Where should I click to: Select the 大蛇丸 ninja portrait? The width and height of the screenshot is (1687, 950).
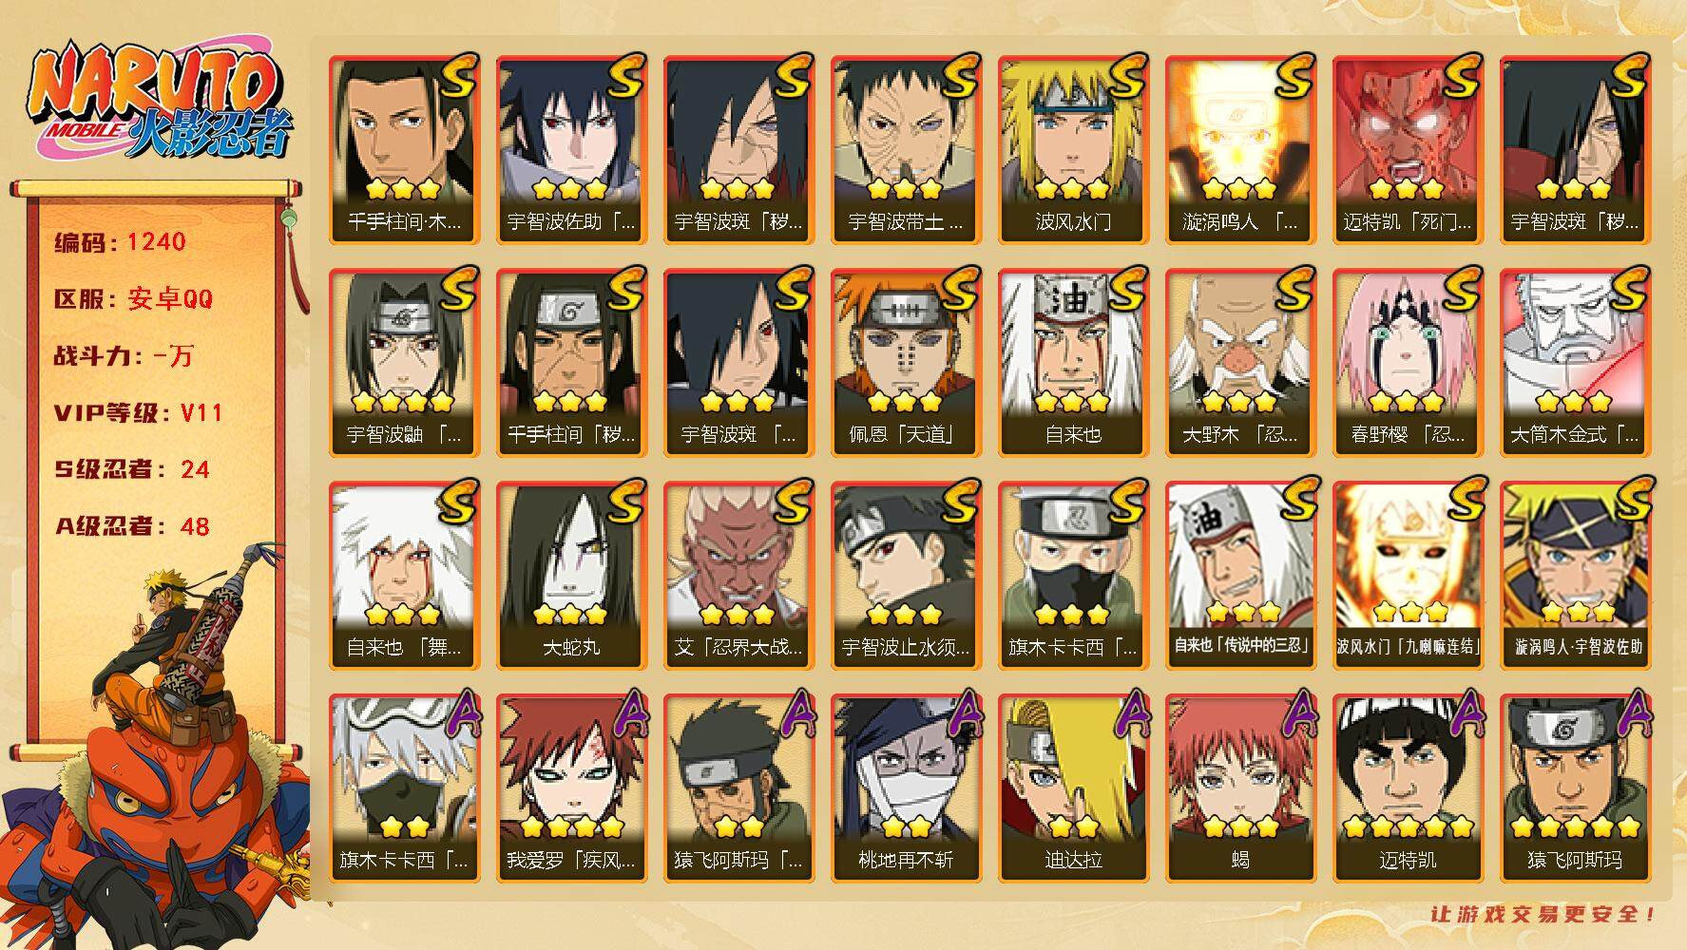tap(571, 575)
